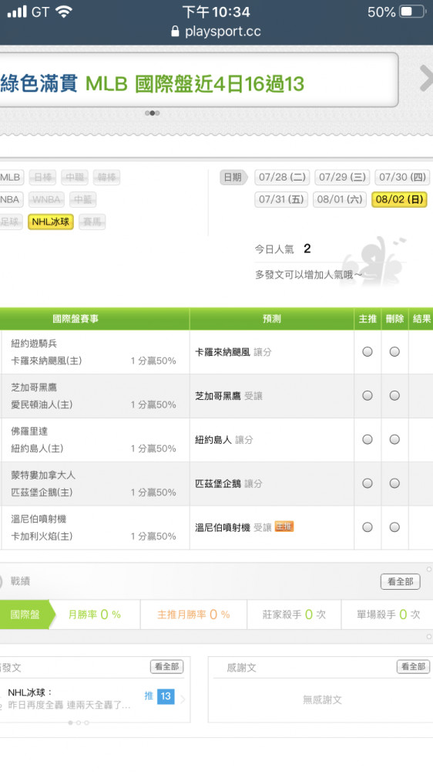This screenshot has height=772, width=433.
Task: Tap the 佛羅里達 team name
Action: click(x=29, y=432)
